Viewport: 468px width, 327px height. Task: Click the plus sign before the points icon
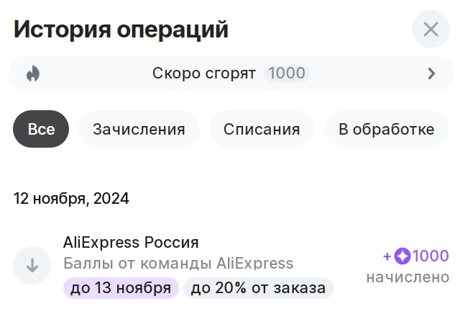tap(387, 256)
